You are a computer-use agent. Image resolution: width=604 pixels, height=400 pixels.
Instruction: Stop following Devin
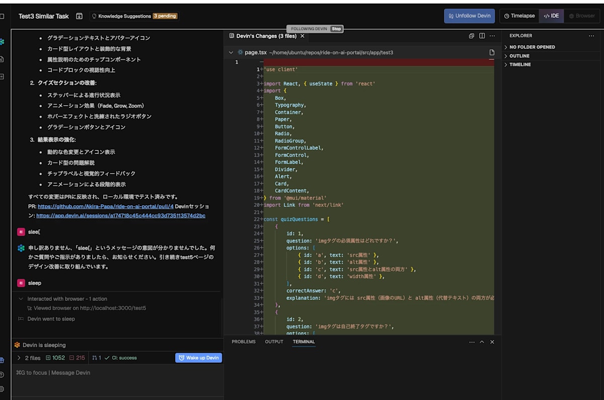[x=336, y=29]
